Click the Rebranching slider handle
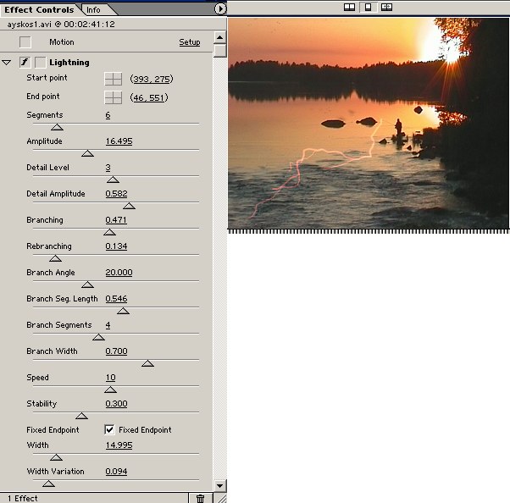Viewport: 510px width, 503px height. coord(55,259)
